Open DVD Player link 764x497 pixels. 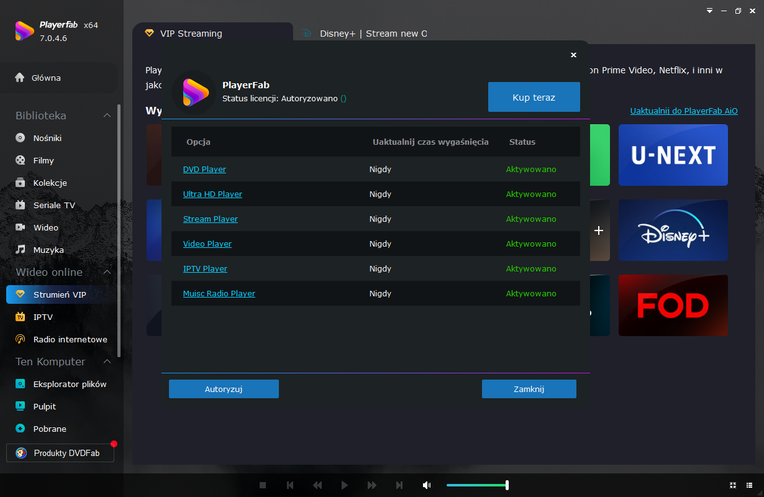click(204, 169)
